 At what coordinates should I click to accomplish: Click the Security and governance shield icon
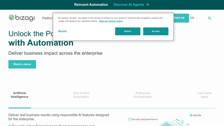coord(130,119)
